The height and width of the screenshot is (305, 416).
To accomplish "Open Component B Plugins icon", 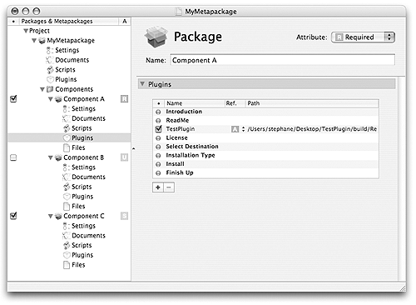I will click(x=67, y=197).
